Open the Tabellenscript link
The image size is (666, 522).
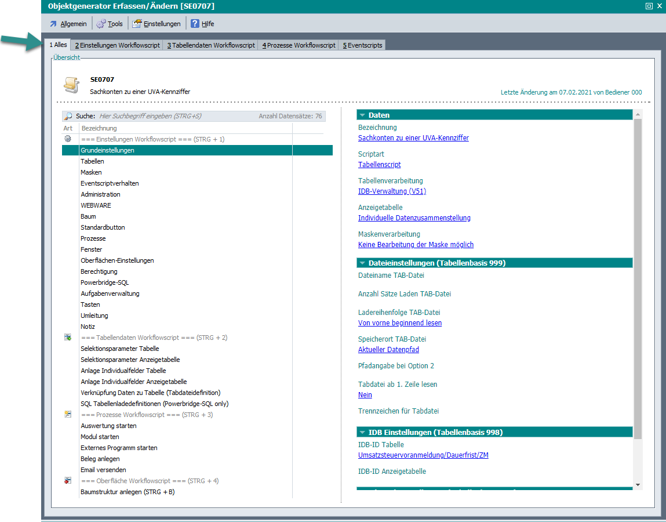[x=379, y=165]
